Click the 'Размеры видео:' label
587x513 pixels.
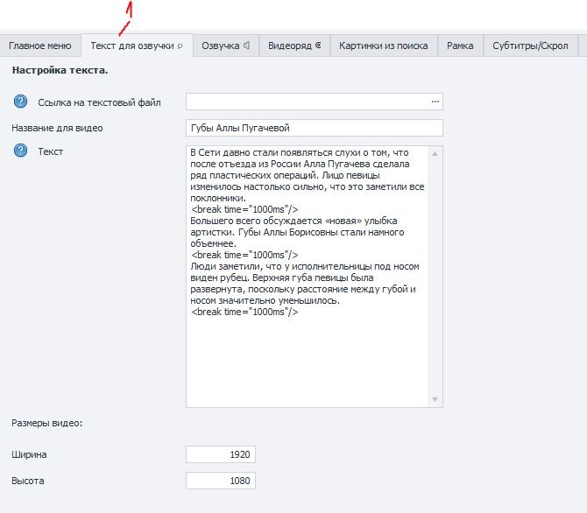tap(47, 423)
